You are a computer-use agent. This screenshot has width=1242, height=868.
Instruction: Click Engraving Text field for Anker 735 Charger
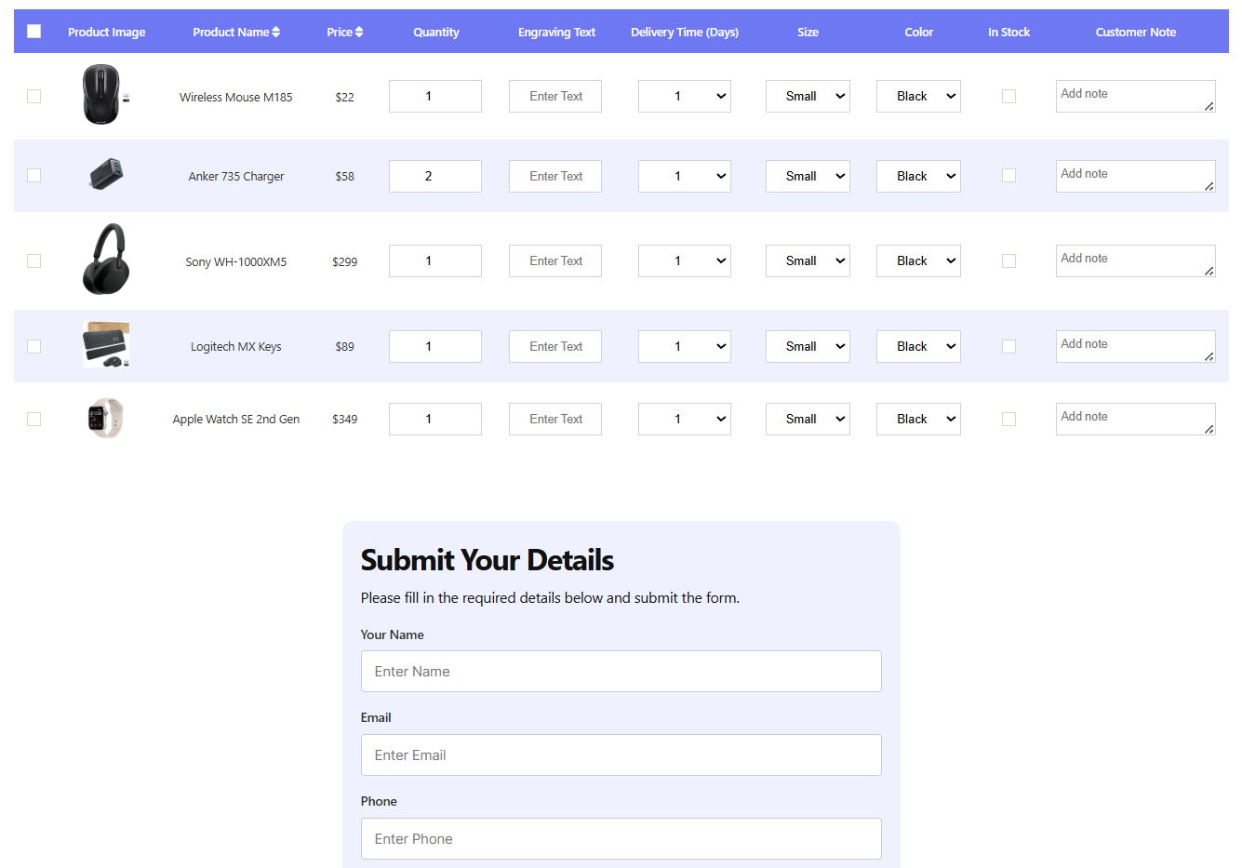[555, 176]
